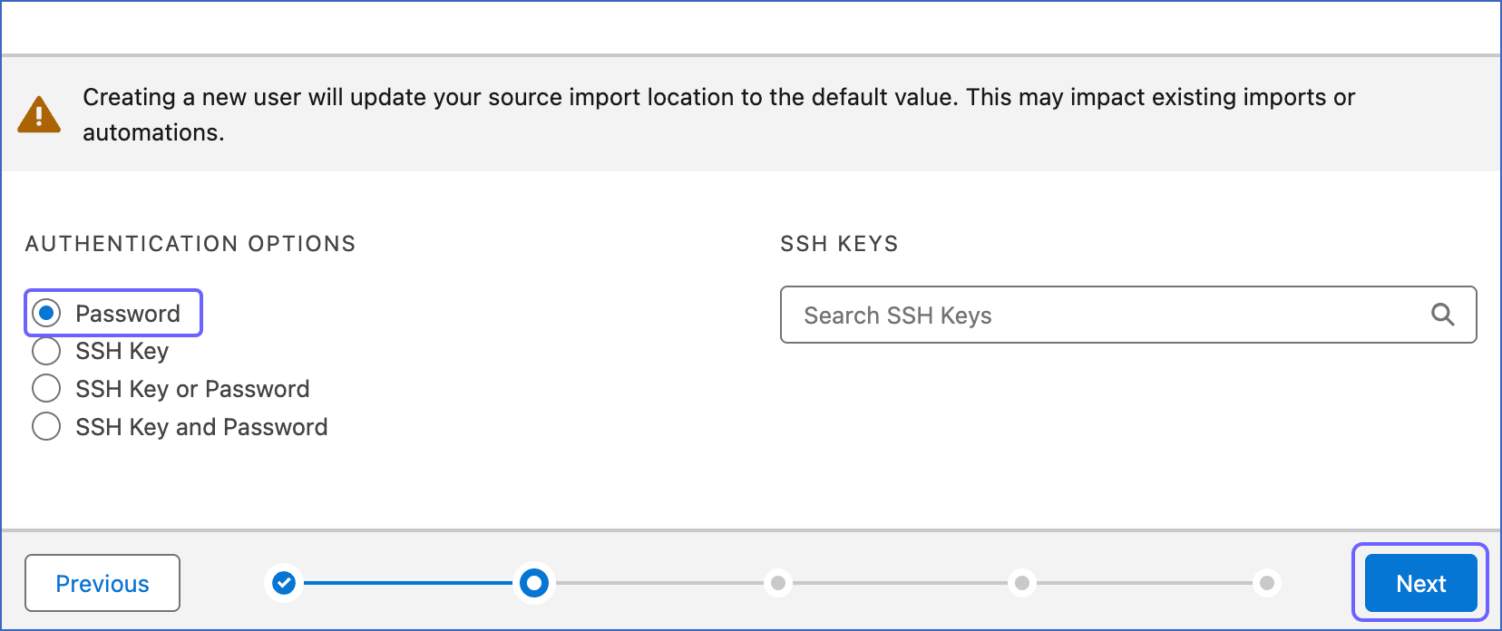Click the warning text about creating new user
Screen dimensions: 1502x631
pos(718,114)
